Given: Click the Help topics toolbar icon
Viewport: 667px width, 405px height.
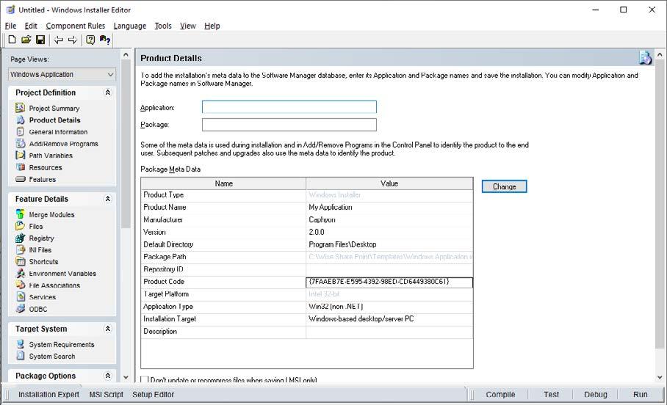Looking at the screenshot, I should [x=90, y=40].
